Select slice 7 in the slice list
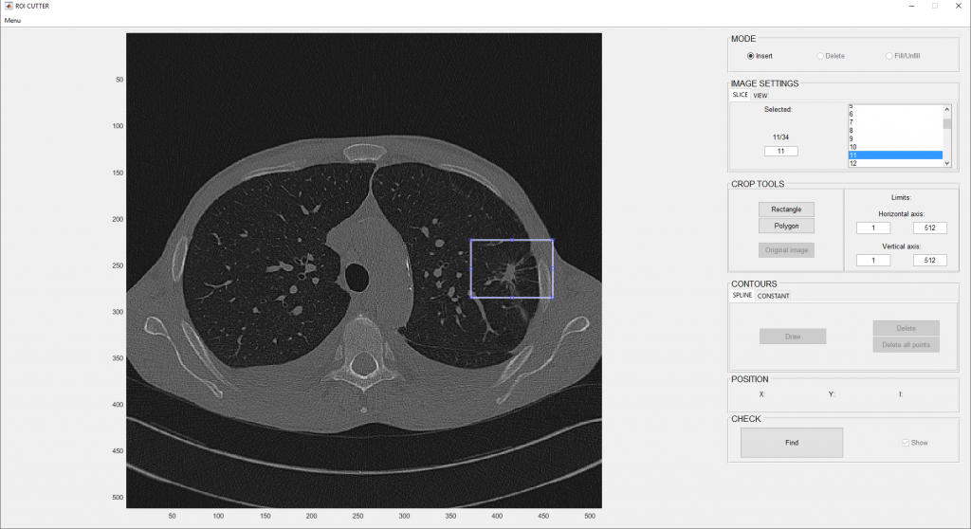Image resolution: width=971 pixels, height=529 pixels. [895, 122]
